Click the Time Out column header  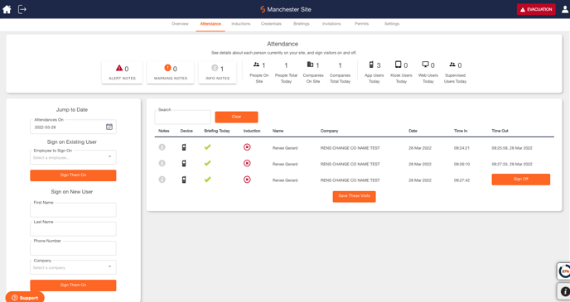click(x=500, y=131)
